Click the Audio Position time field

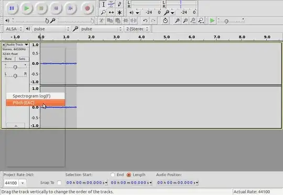tap(176, 183)
